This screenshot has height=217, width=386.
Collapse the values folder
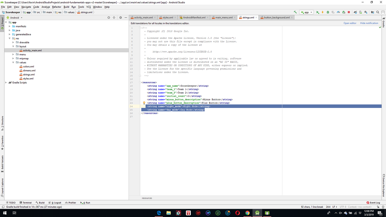(x=13, y=62)
